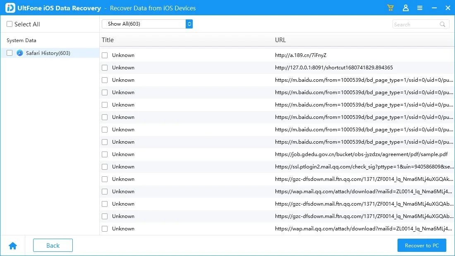Click the UltFone app logo icon
This screenshot has width=455, height=256.
tap(10, 8)
